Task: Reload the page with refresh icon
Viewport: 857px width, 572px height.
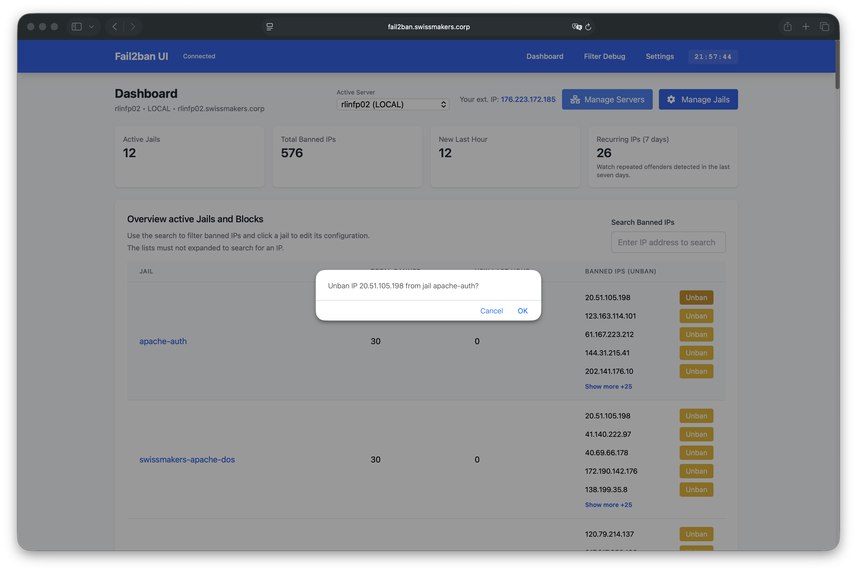Action: (x=588, y=27)
